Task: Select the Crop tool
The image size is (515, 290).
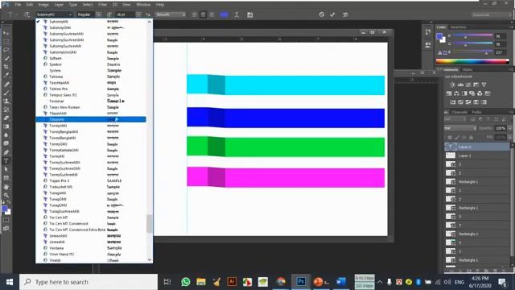Action: pyautogui.click(x=6, y=67)
